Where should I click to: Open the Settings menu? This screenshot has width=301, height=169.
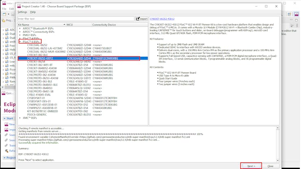click(x=22, y=12)
